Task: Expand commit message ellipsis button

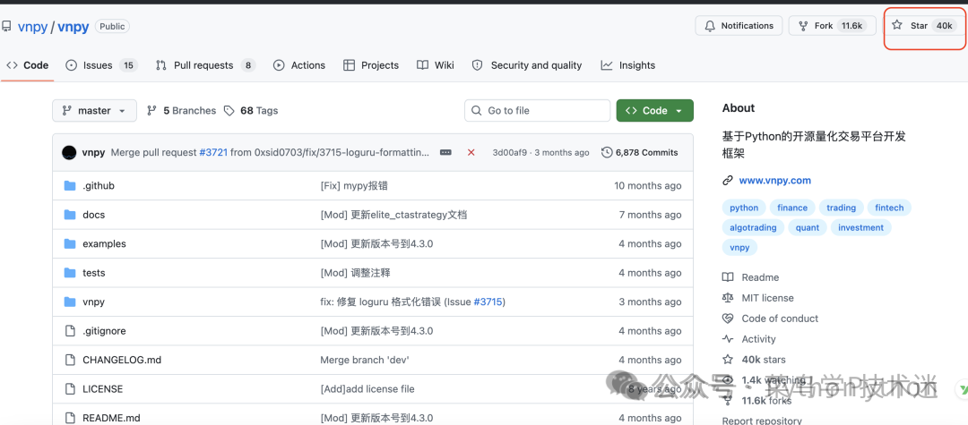Action: pos(445,153)
